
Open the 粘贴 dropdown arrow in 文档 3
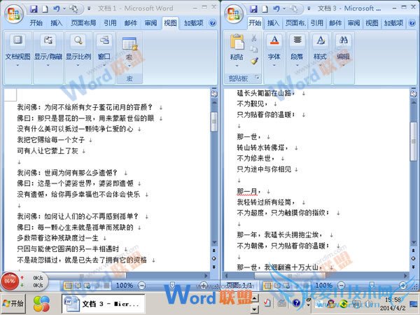[x=237, y=66]
